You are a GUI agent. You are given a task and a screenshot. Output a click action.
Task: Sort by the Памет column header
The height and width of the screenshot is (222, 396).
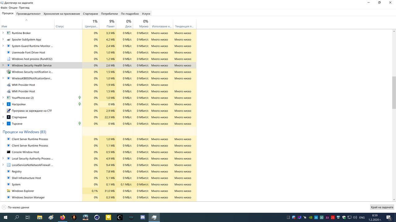tap(108, 24)
